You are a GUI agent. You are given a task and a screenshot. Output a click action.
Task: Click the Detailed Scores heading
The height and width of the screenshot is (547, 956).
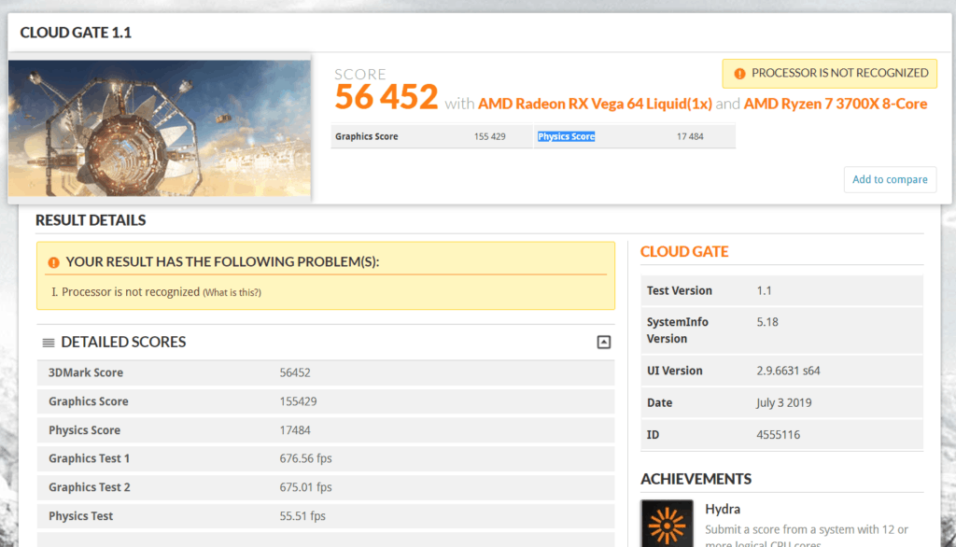[x=123, y=343]
